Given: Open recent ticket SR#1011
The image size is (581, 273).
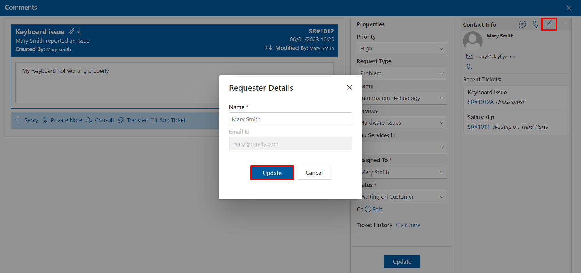Looking at the screenshot, I should pyautogui.click(x=479, y=127).
